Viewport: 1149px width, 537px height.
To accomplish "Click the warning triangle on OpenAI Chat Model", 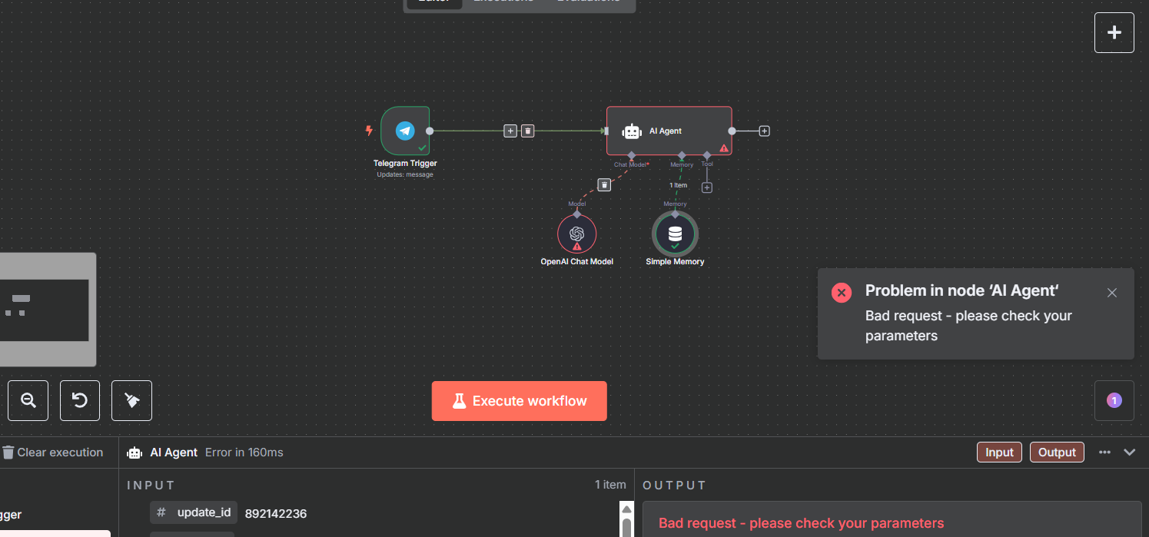I will [x=577, y=247].
